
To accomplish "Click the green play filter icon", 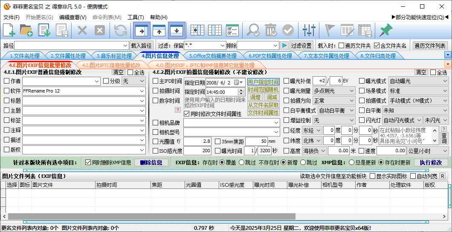I will click(284, 46).
